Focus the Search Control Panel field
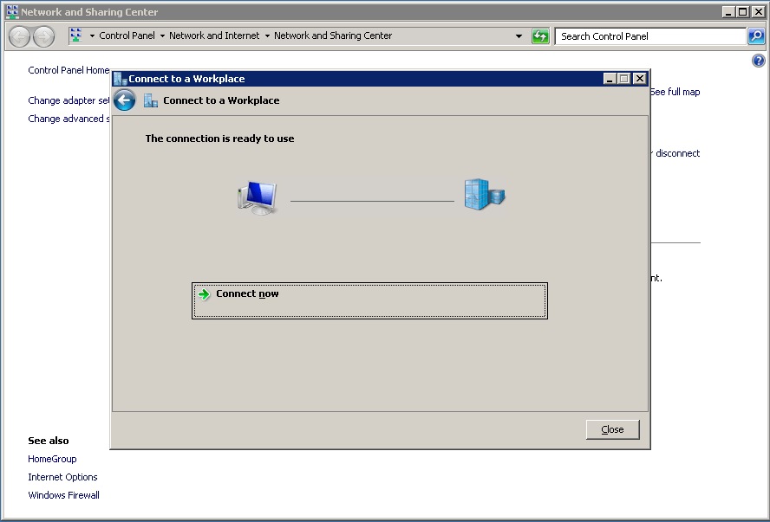The height and width of the screenshot is (522, 770). point(650,36)
